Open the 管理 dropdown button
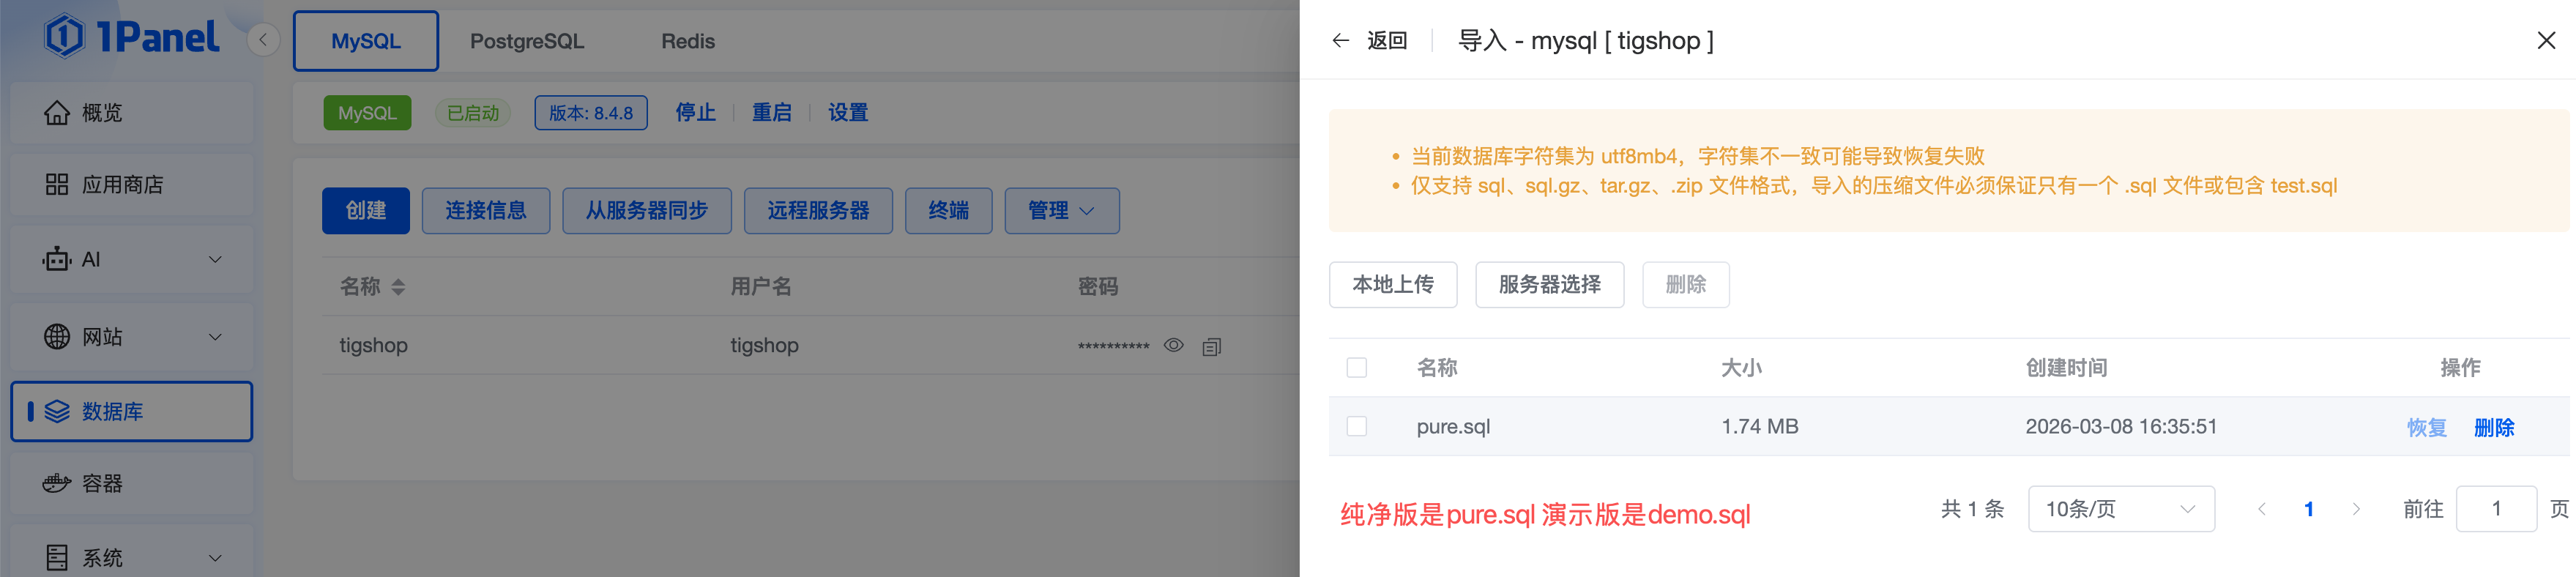The image size is (2576, 577). 1061,211
